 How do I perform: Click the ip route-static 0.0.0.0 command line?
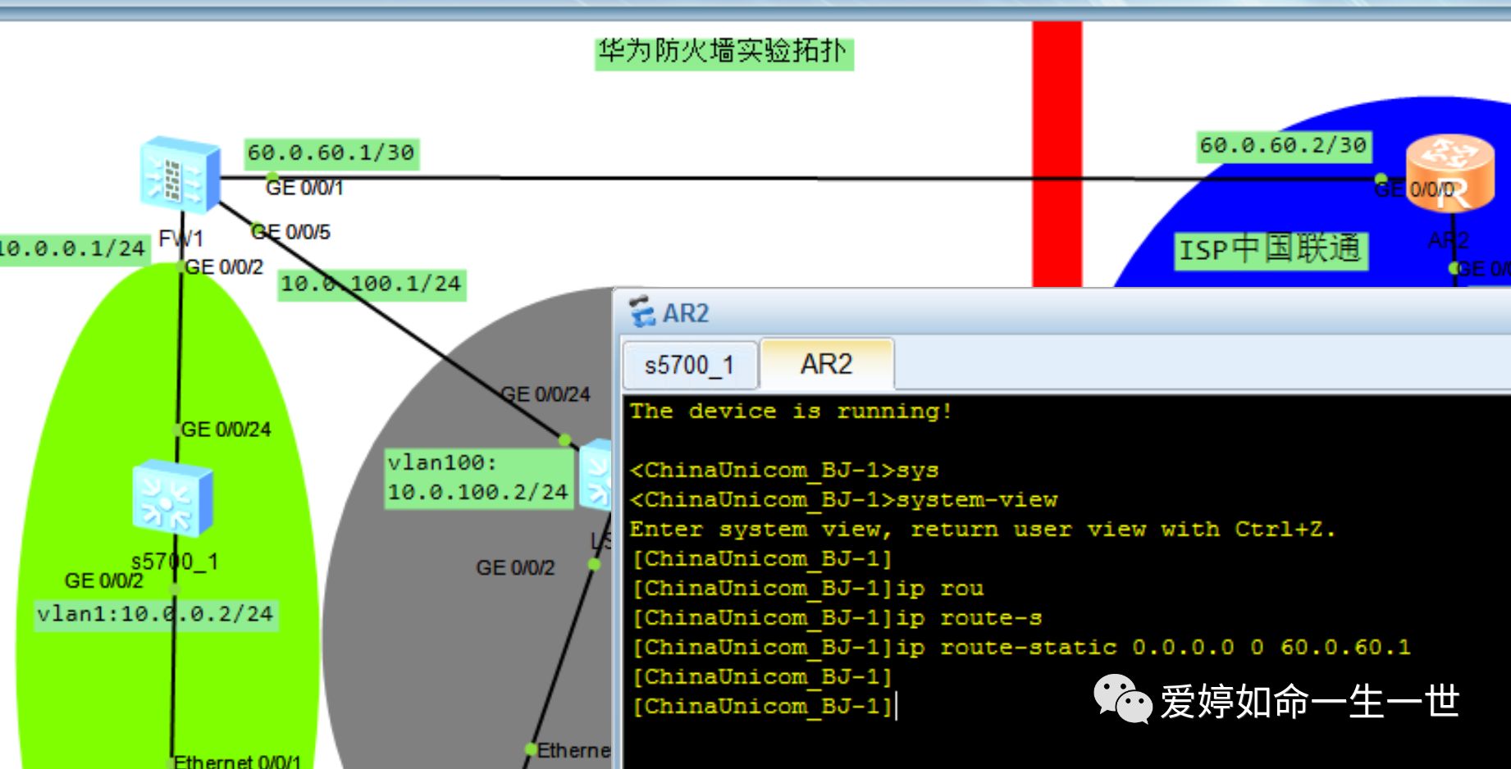tap(1021, 647)
